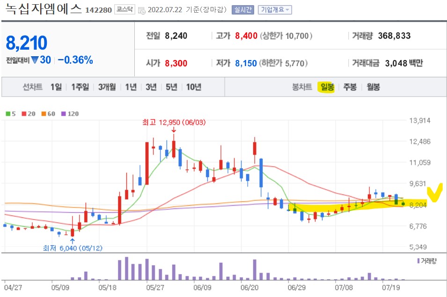Select the 1일 line chart tab
The image size is (447, 297).
pos(56,87)
